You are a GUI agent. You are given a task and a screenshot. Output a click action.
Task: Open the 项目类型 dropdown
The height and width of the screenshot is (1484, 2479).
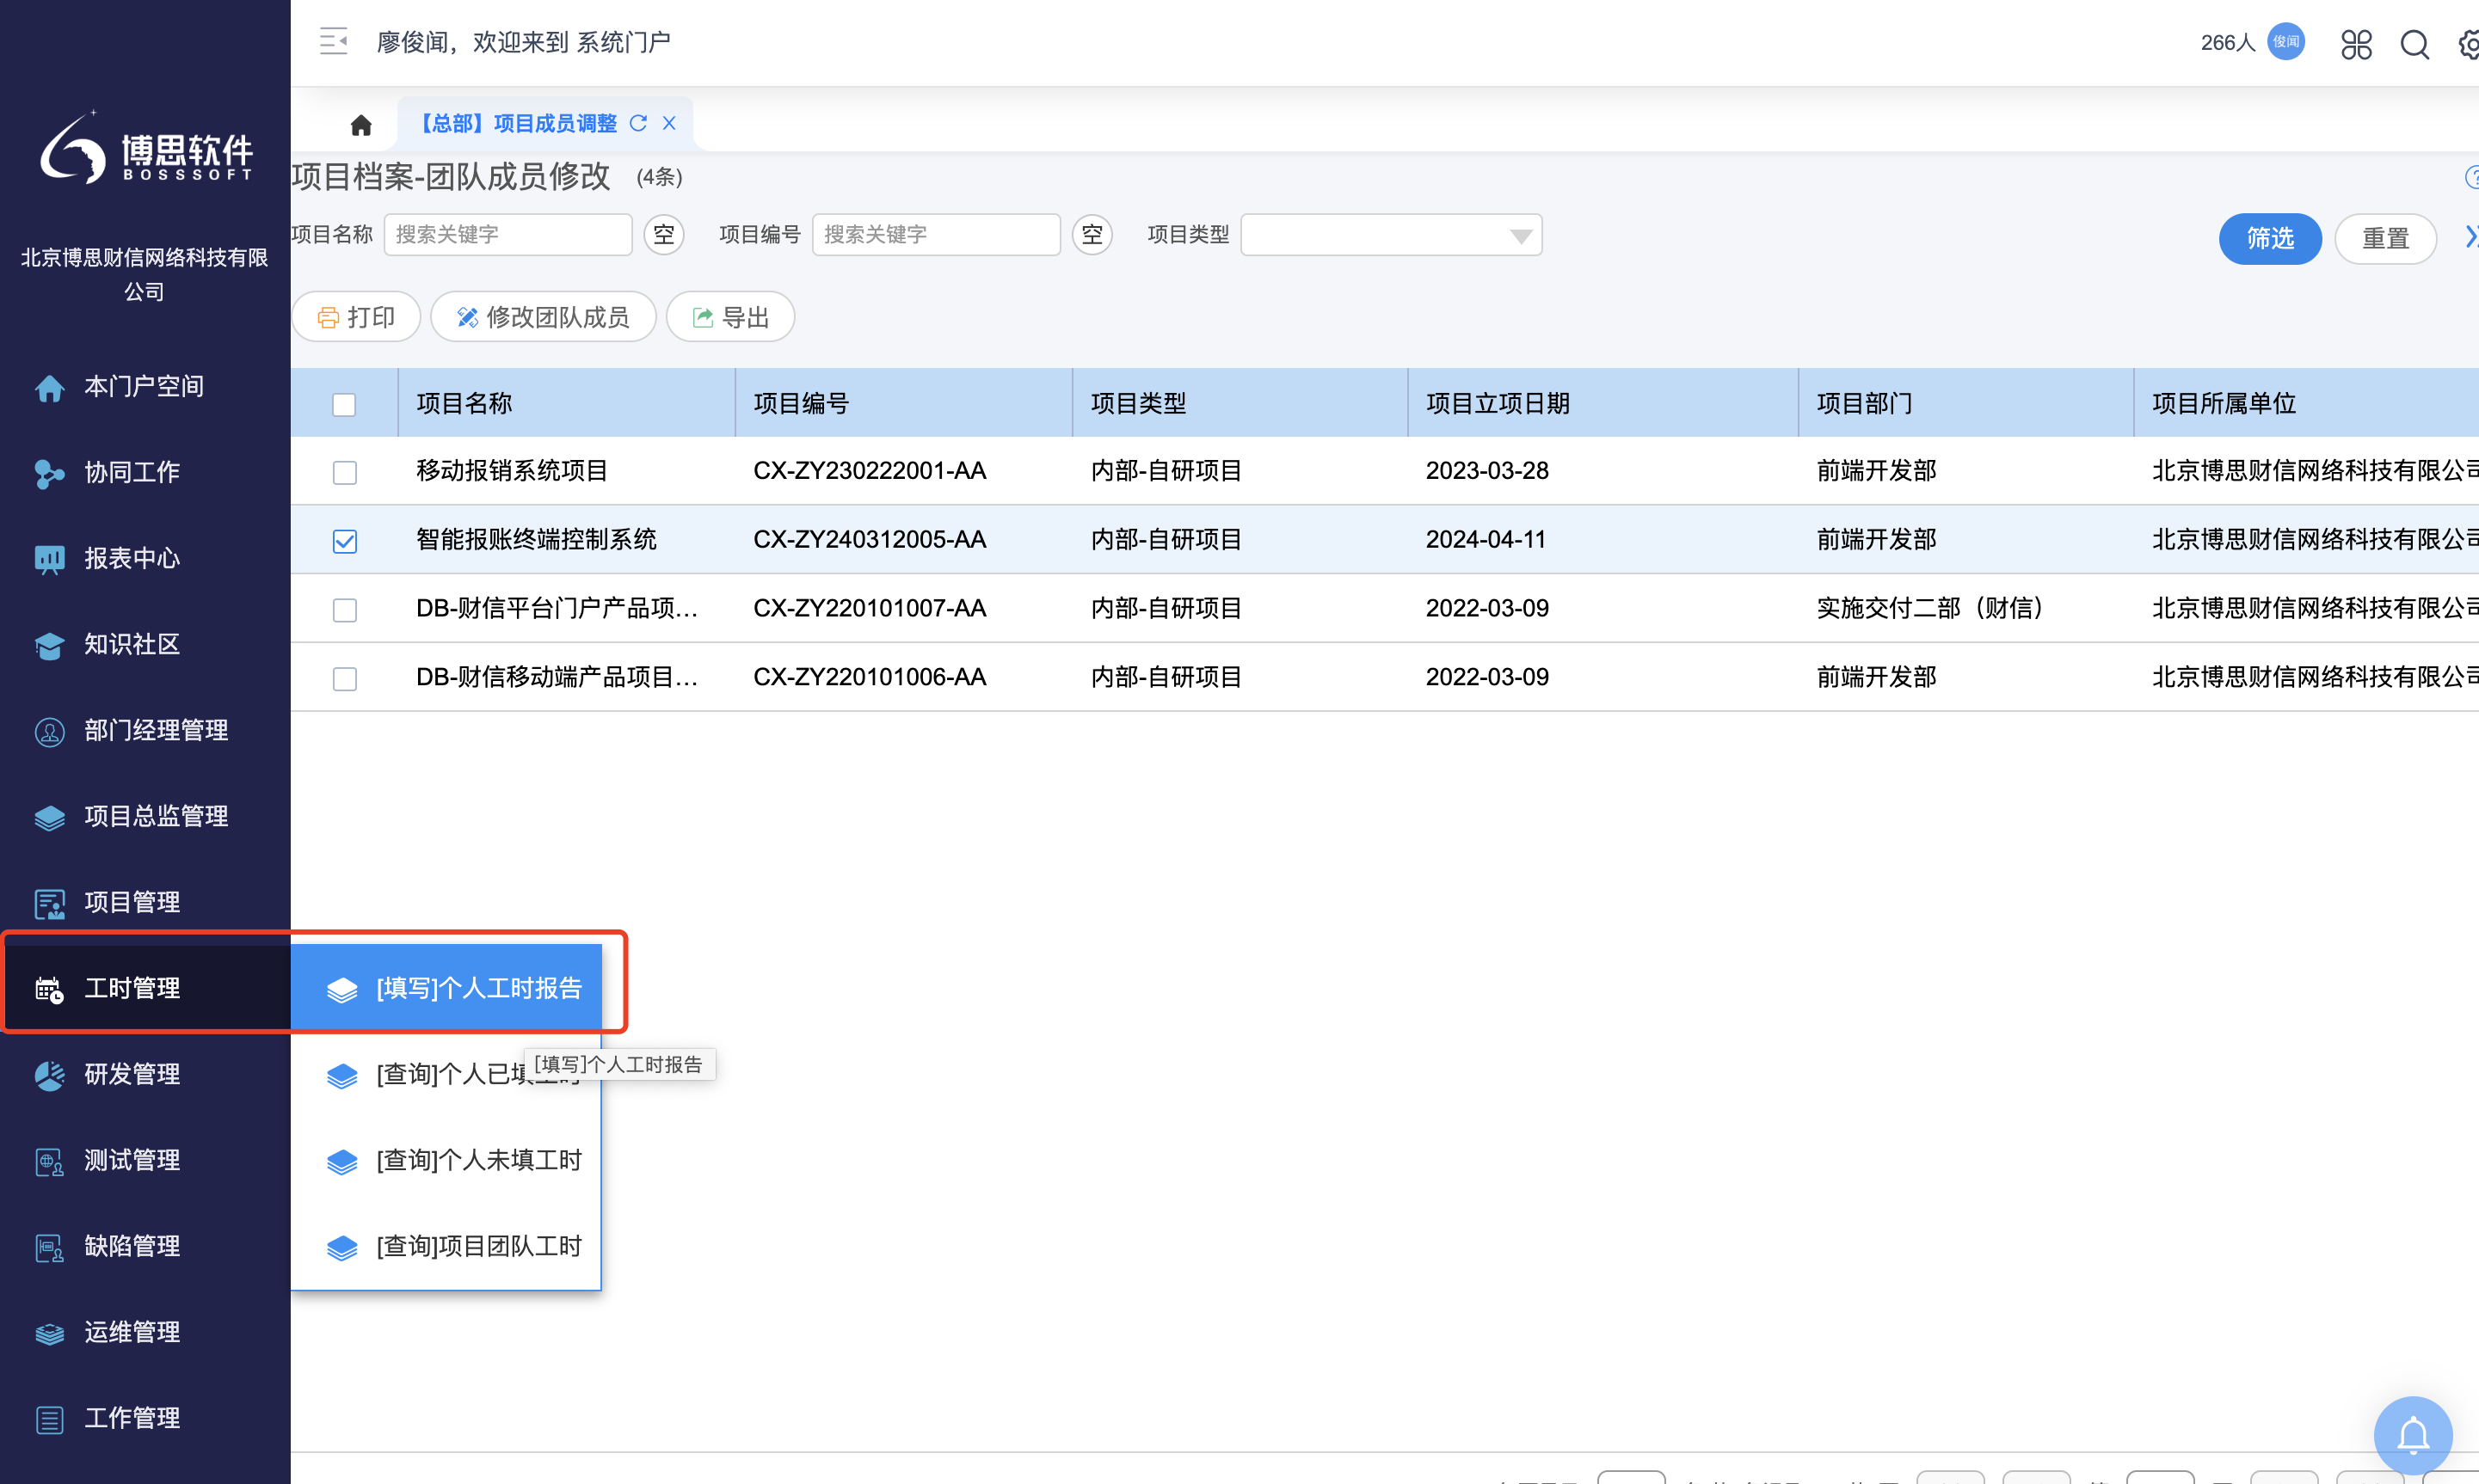[x=1391, y=235]
